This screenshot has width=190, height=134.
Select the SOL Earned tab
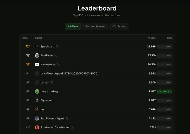[119, 27]
